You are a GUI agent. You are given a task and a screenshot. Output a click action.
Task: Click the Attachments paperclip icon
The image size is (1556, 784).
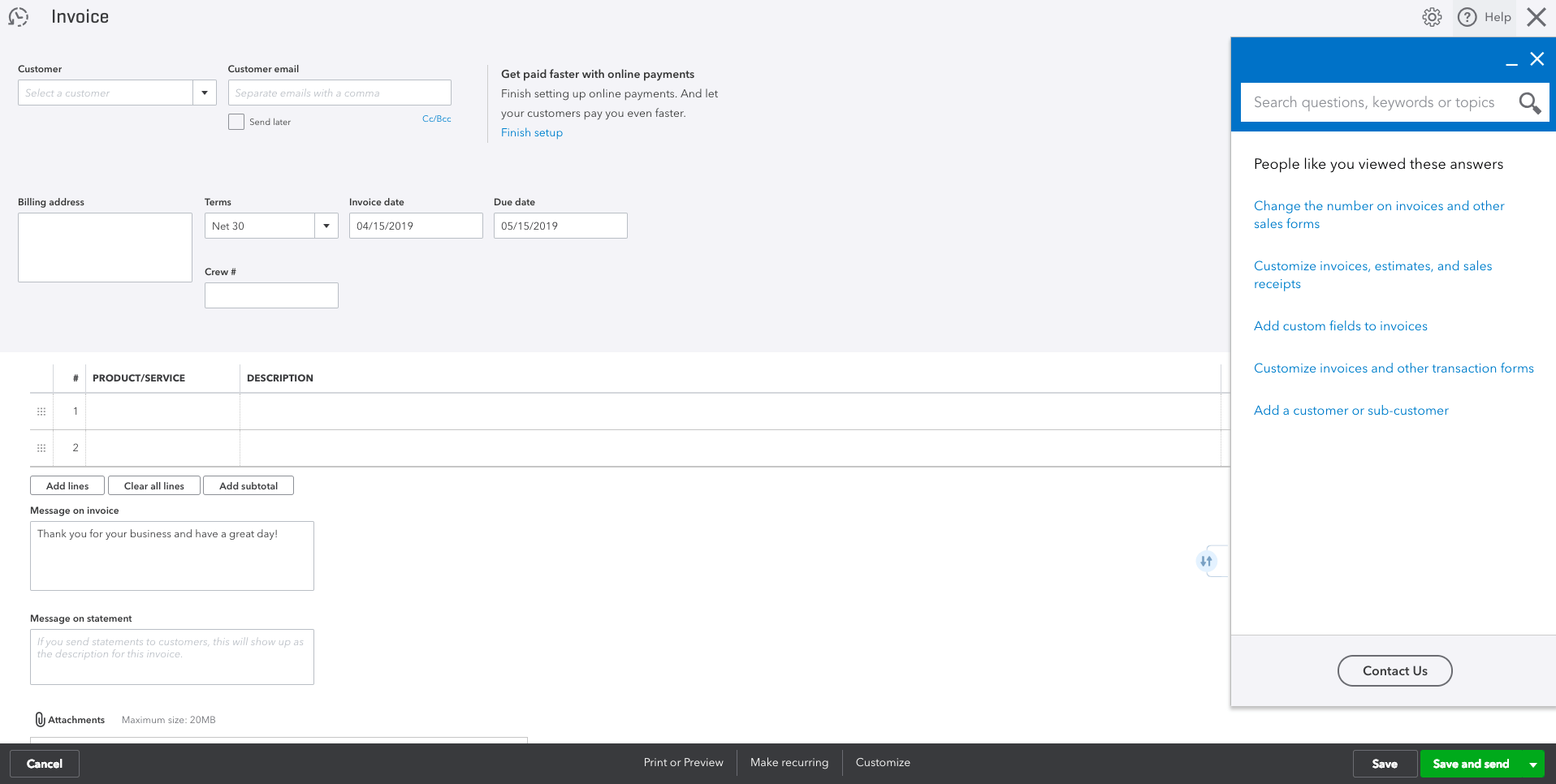click(x=40, y=719)
